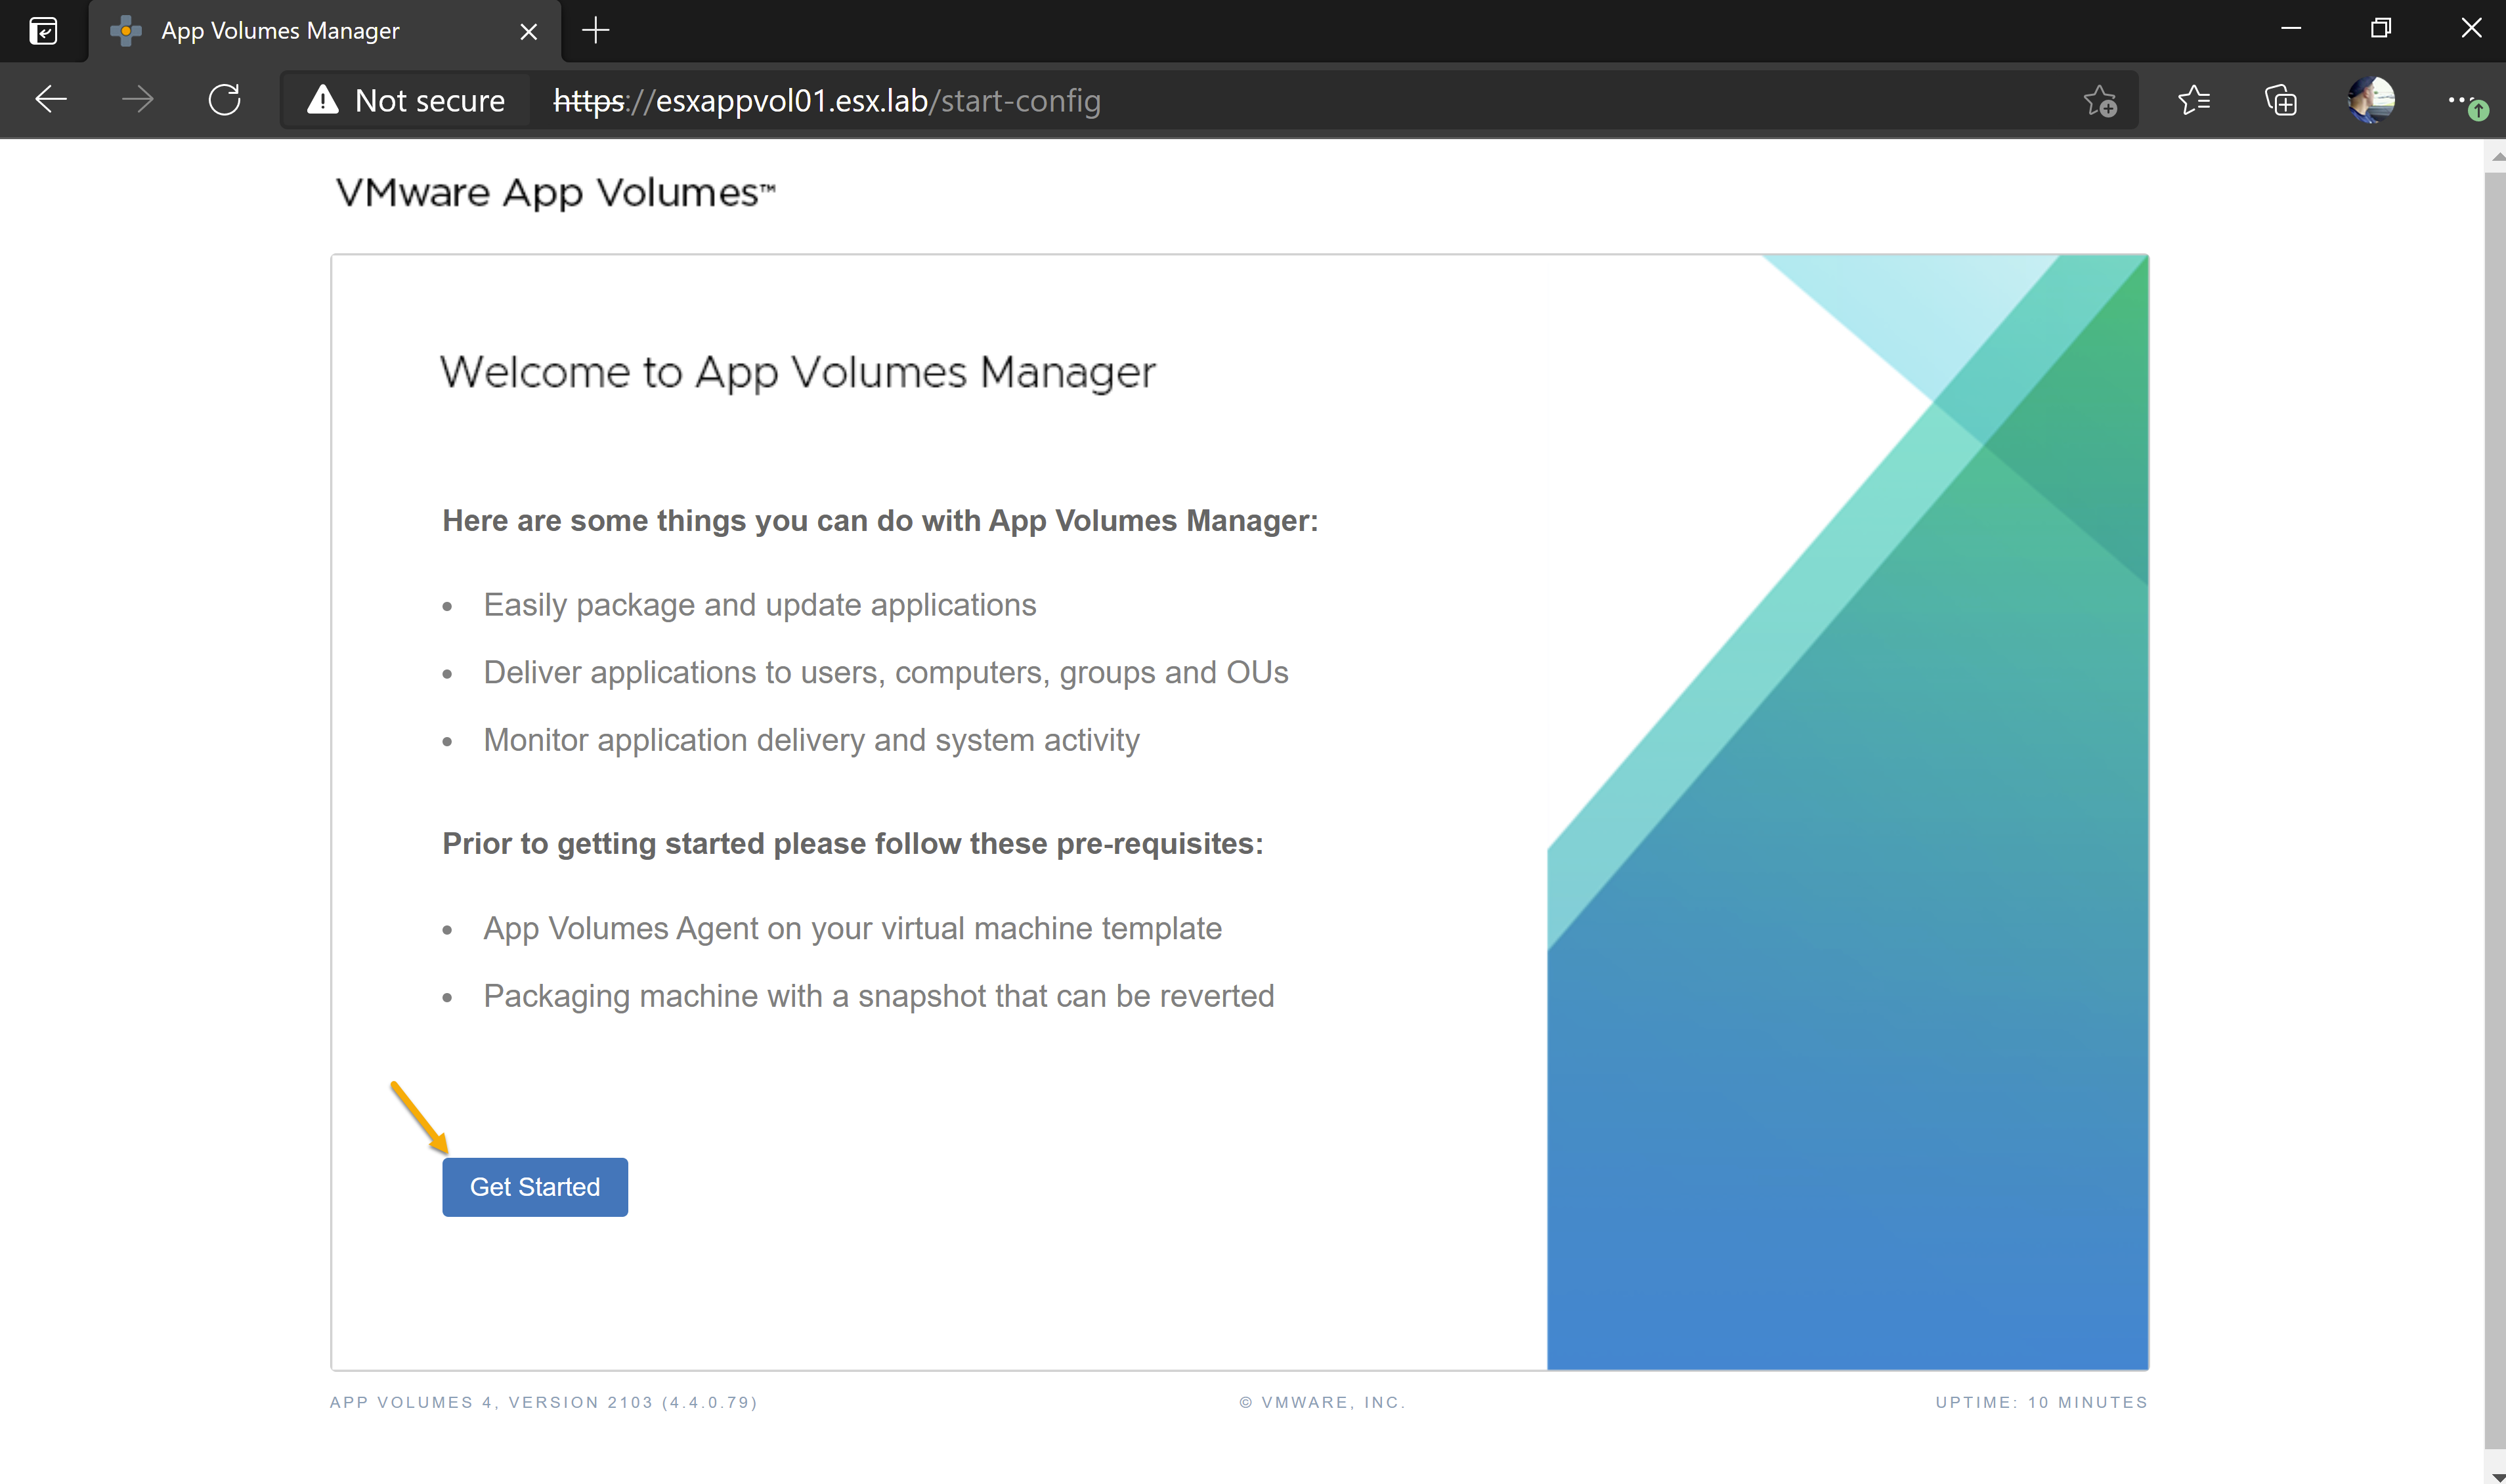Click the © VMware, Inc. footer text
The width and height of the screenshot is (2506, 1484).
point(1323,1402)
